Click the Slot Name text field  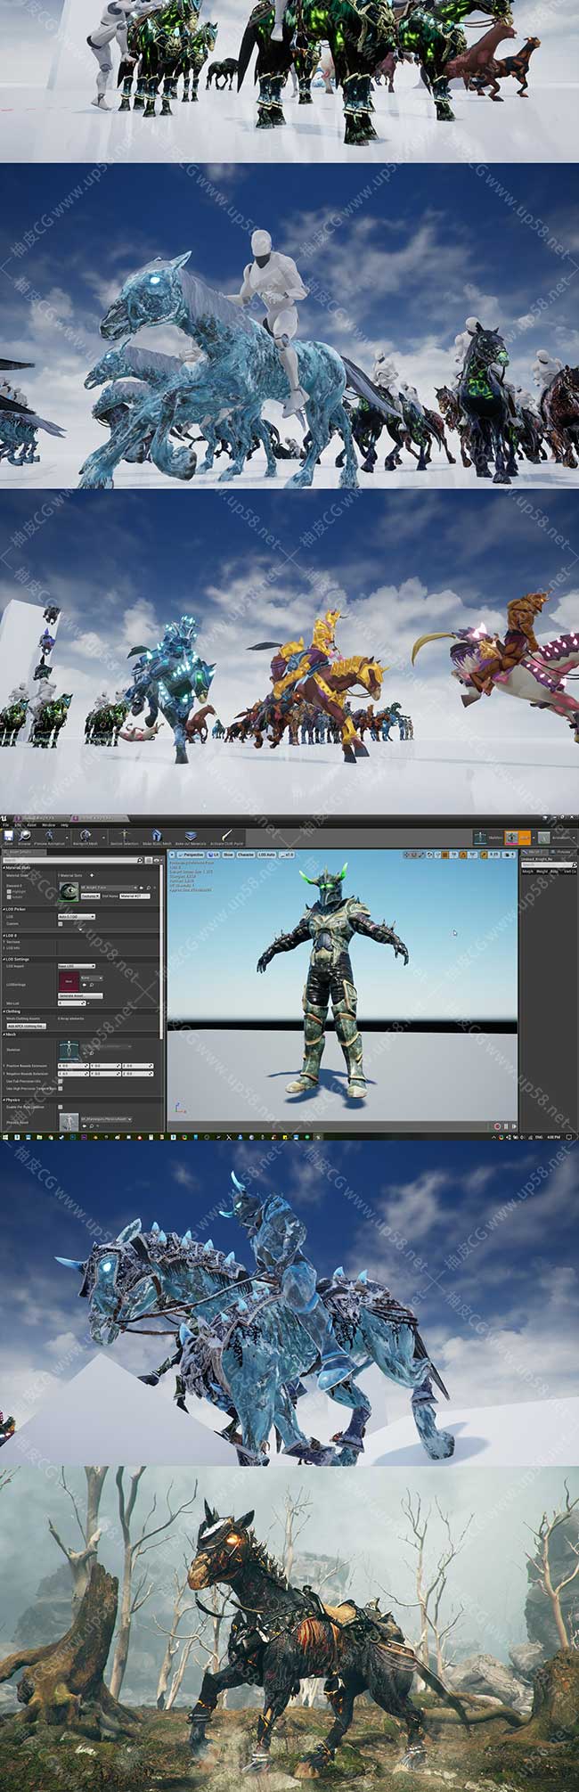[135, 896]
